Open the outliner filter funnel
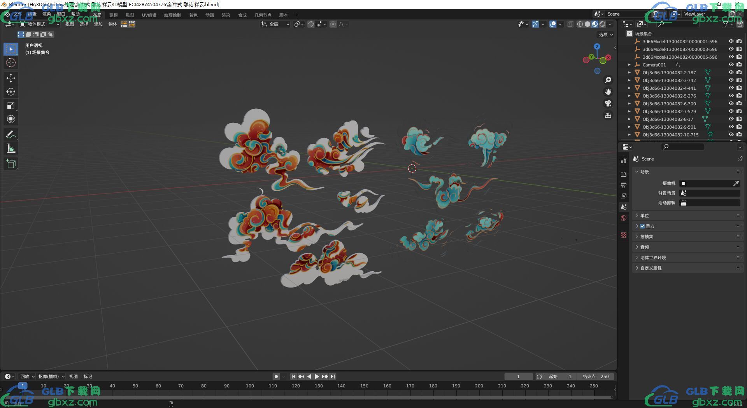The image size is (747, 408). tap(726, 24)
